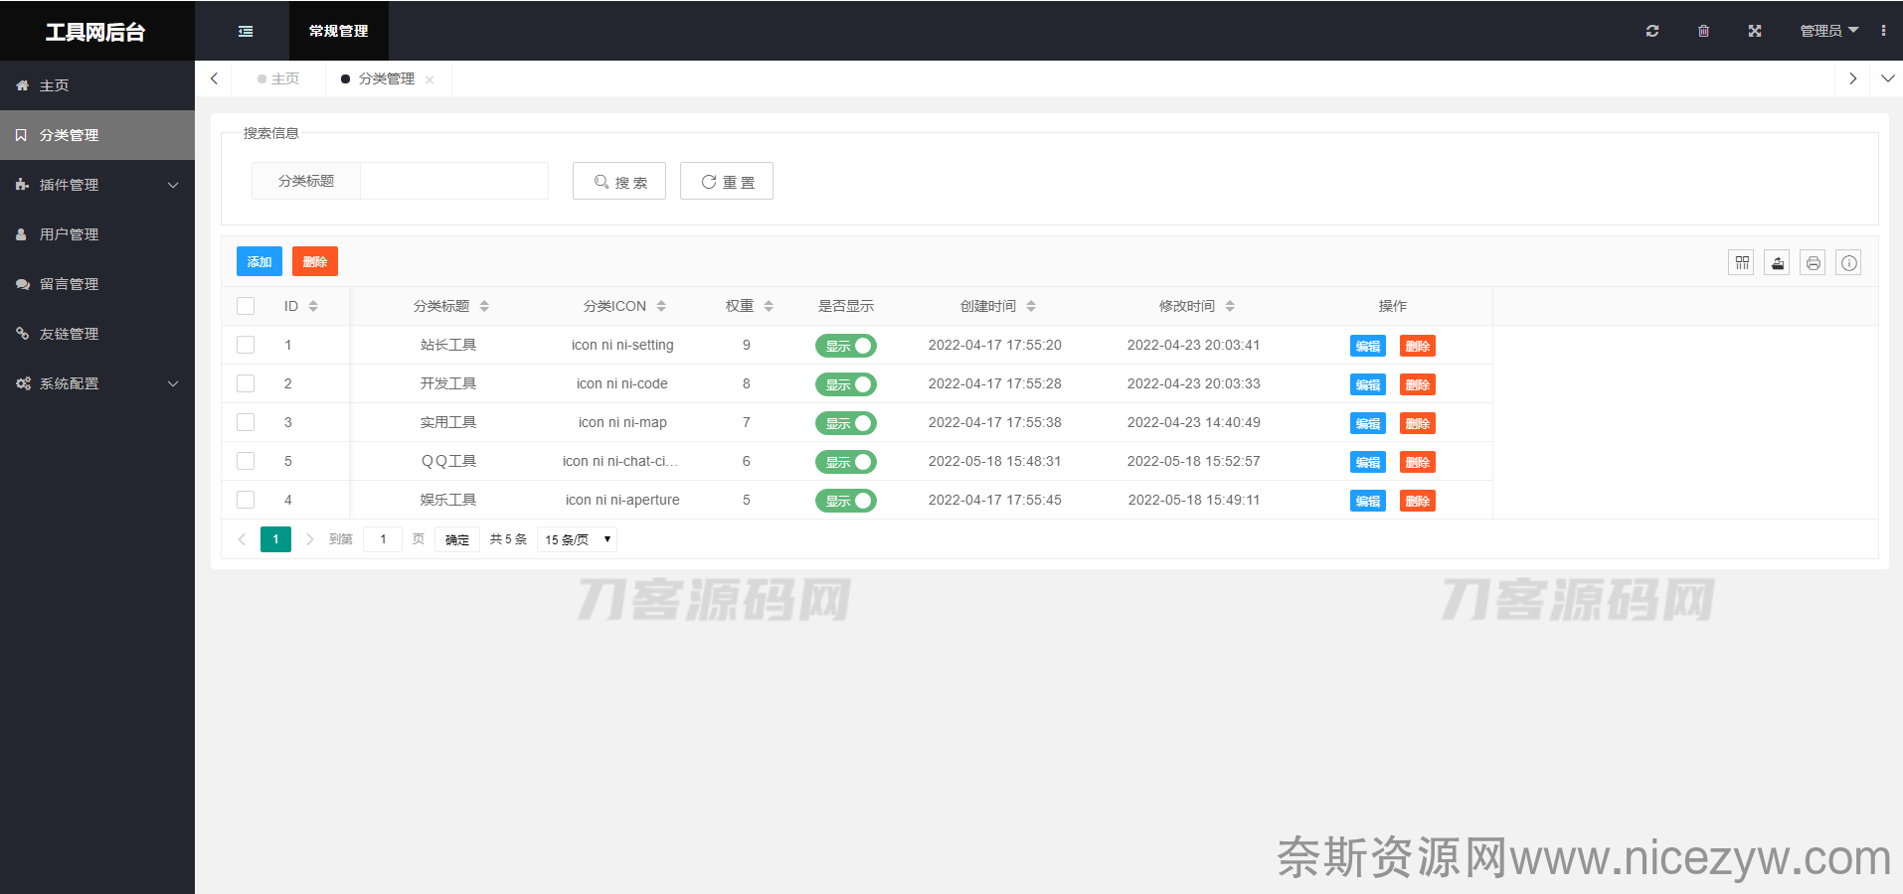Screen dimensions: 1903x894
Task: Select the 常规管理 top menu
Action: coord(339,31)
